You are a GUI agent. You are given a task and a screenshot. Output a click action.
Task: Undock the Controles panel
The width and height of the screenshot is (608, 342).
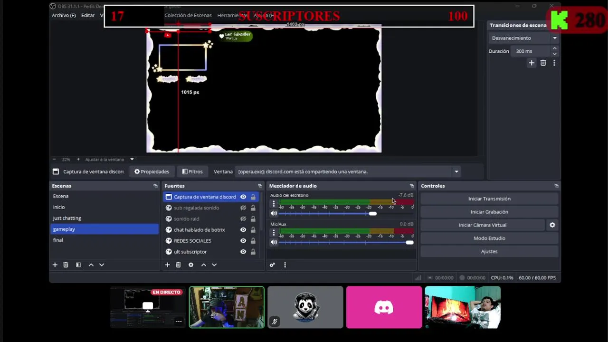point(556,186)
